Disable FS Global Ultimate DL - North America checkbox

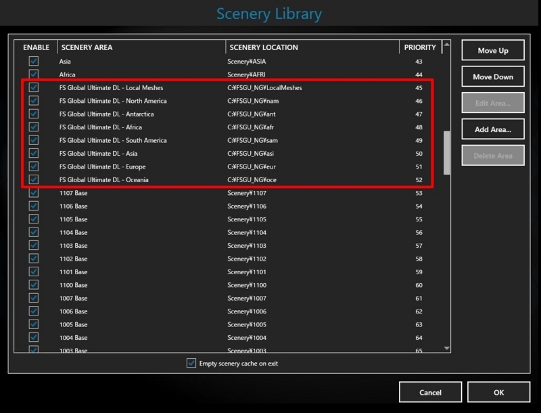click(33, 100)
